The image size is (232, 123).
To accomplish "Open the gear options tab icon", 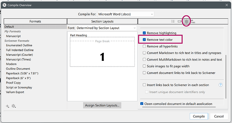I will coord(186,21).
